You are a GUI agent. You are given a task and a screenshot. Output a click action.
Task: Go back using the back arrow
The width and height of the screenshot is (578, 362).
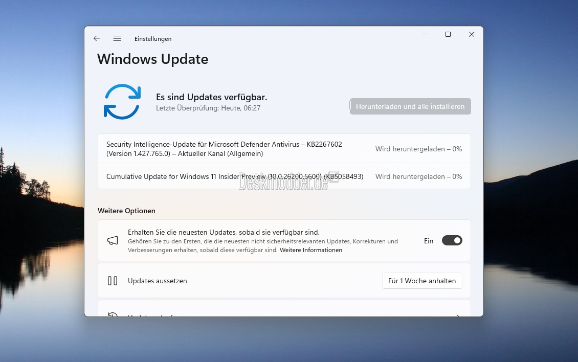(x=97, y=38)
